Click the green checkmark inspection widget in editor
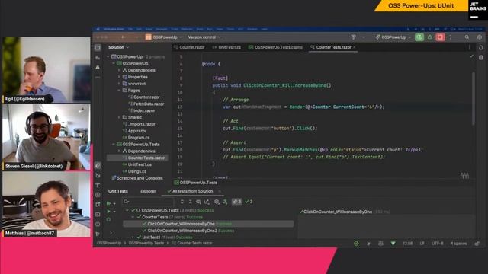Viewport: 488px width, 274px height. coord(471,56)
